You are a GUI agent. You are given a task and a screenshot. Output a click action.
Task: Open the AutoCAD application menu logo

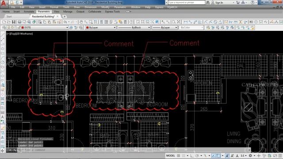point(4,3)
